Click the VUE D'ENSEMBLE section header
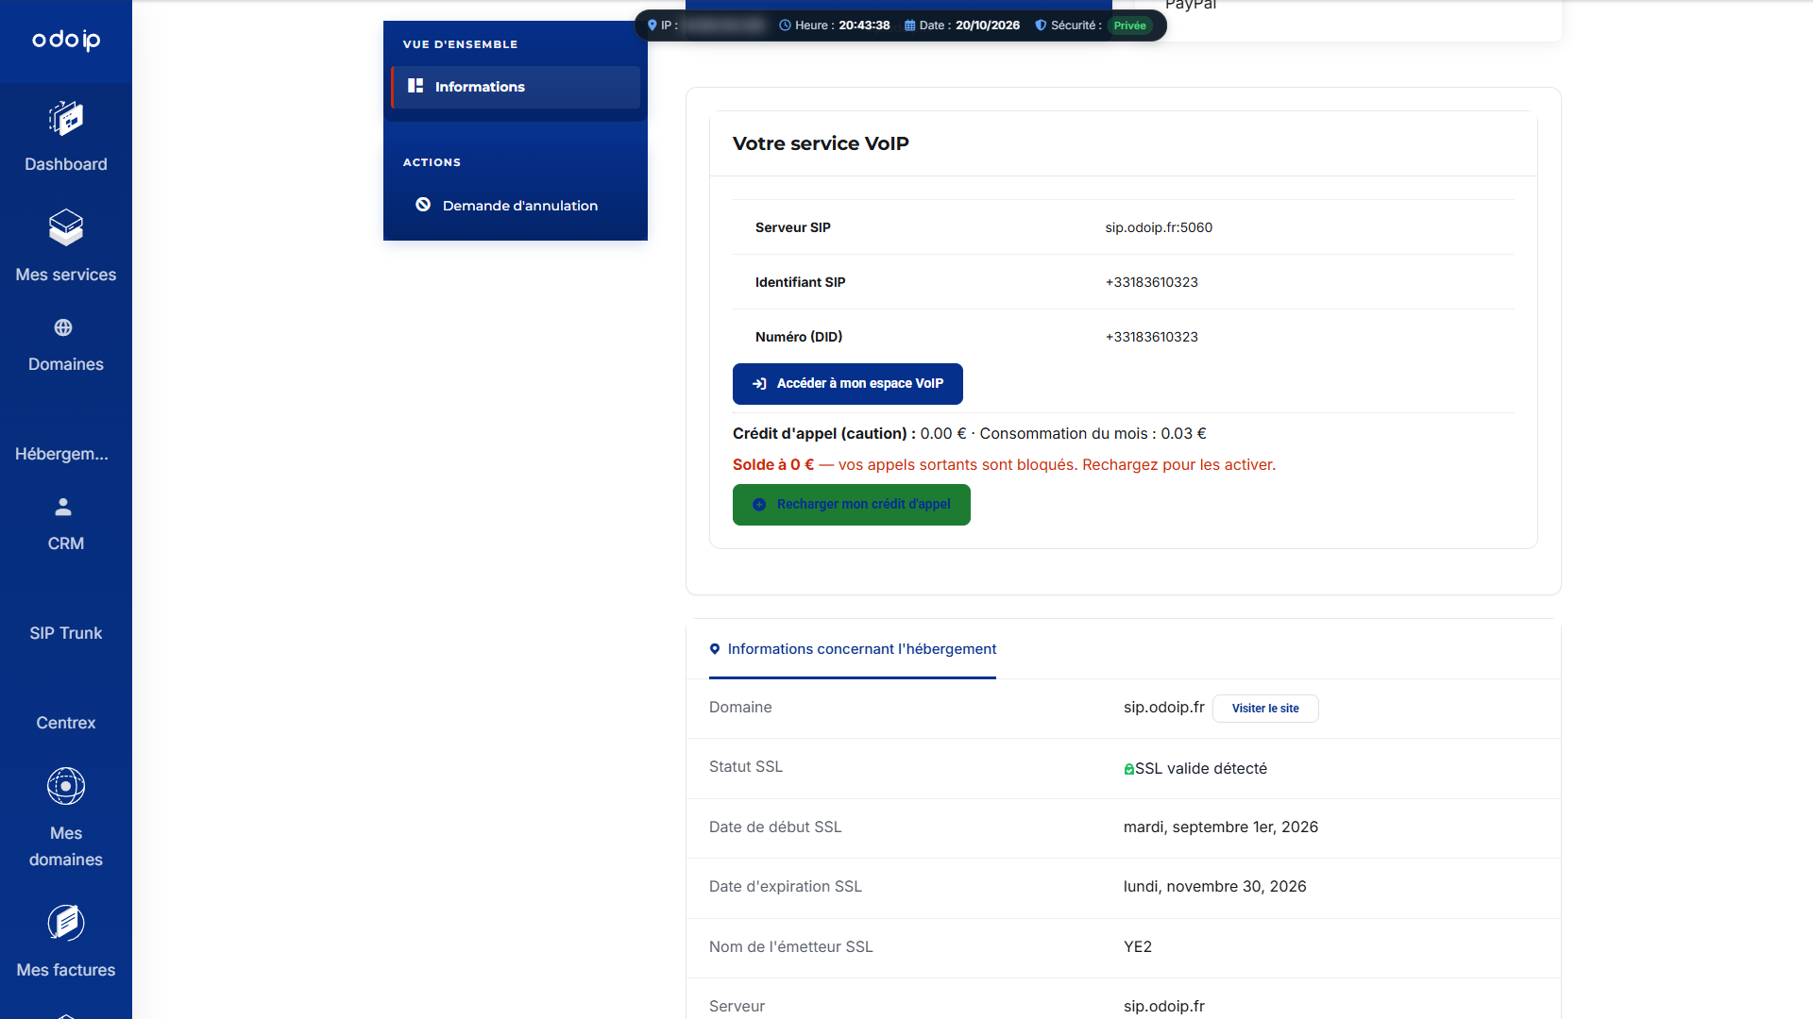The image size is (1813, 1019). tap(460, 44)
